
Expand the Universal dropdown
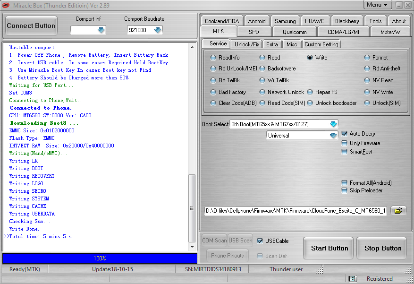(333, 136)
